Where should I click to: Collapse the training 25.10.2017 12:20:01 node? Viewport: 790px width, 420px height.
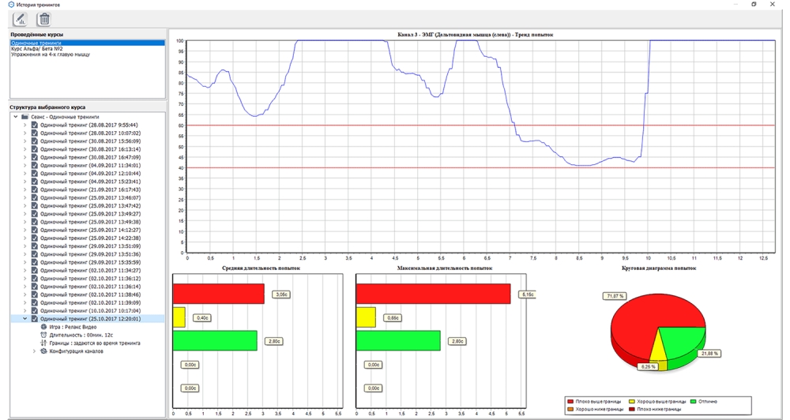pyautogui.click(x=24, y=318)
